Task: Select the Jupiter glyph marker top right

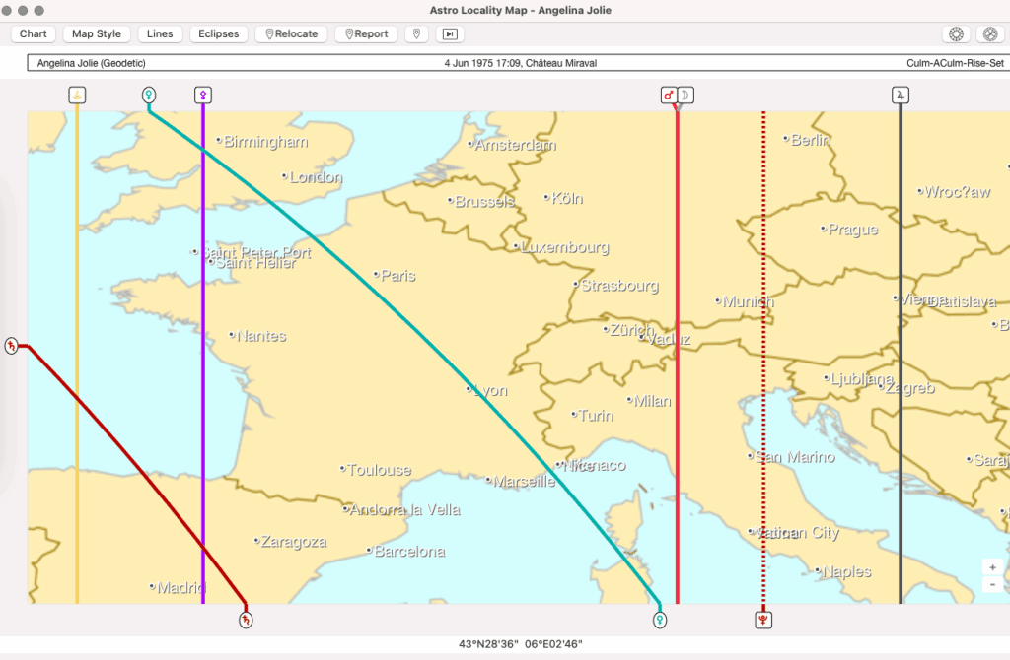Action: [900, 95]
